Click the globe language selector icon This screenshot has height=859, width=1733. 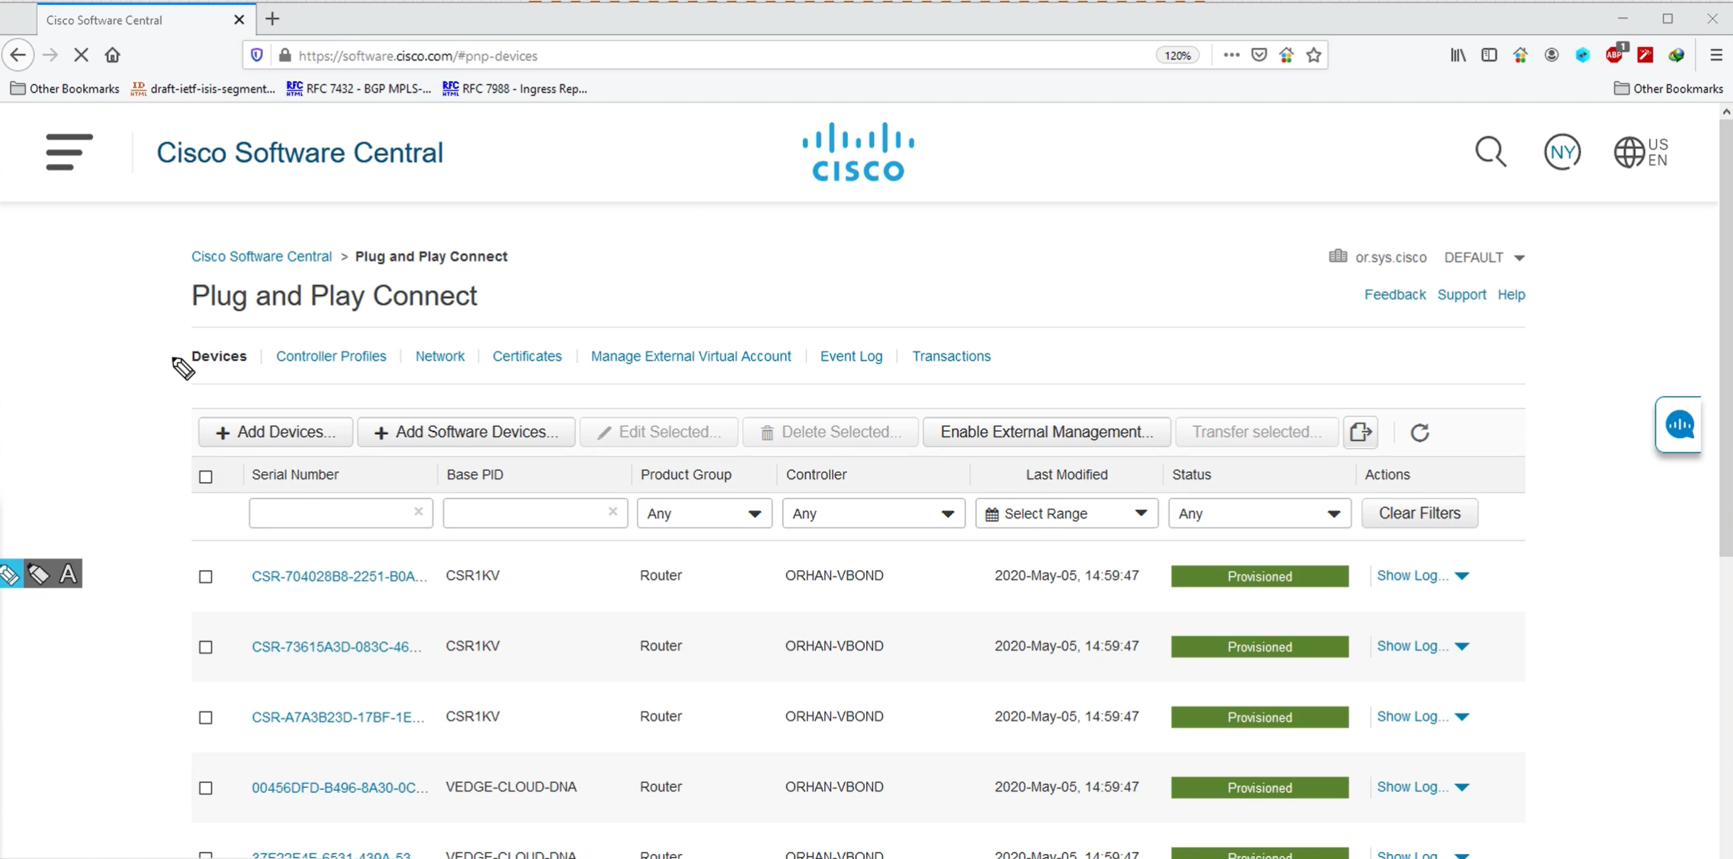coord(1629,152)
